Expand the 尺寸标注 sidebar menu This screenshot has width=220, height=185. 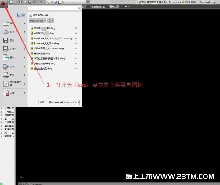coord(7,108)
